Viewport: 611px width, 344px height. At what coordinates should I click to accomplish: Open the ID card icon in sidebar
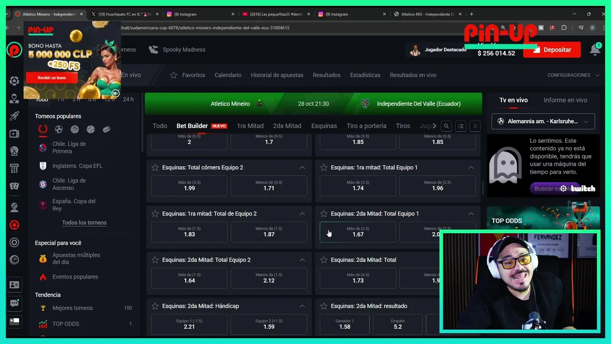(14, 285)
